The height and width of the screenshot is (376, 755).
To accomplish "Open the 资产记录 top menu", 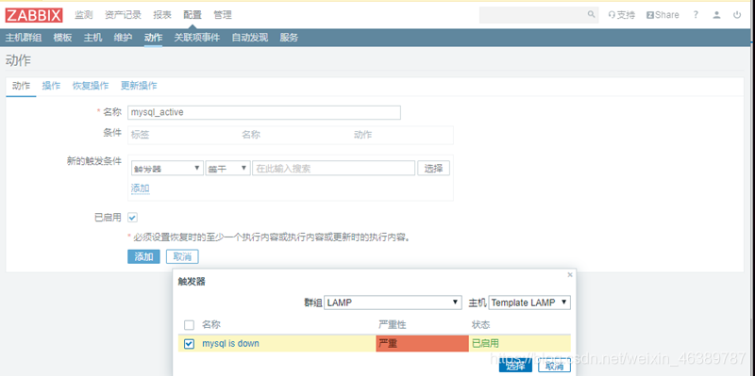I will pyautogui.click(x=123, y=15).
